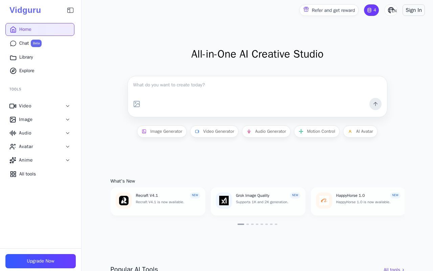Click the Video Generator chip icon
Screen dimensions: 433x271
click(x=197, y=131)
